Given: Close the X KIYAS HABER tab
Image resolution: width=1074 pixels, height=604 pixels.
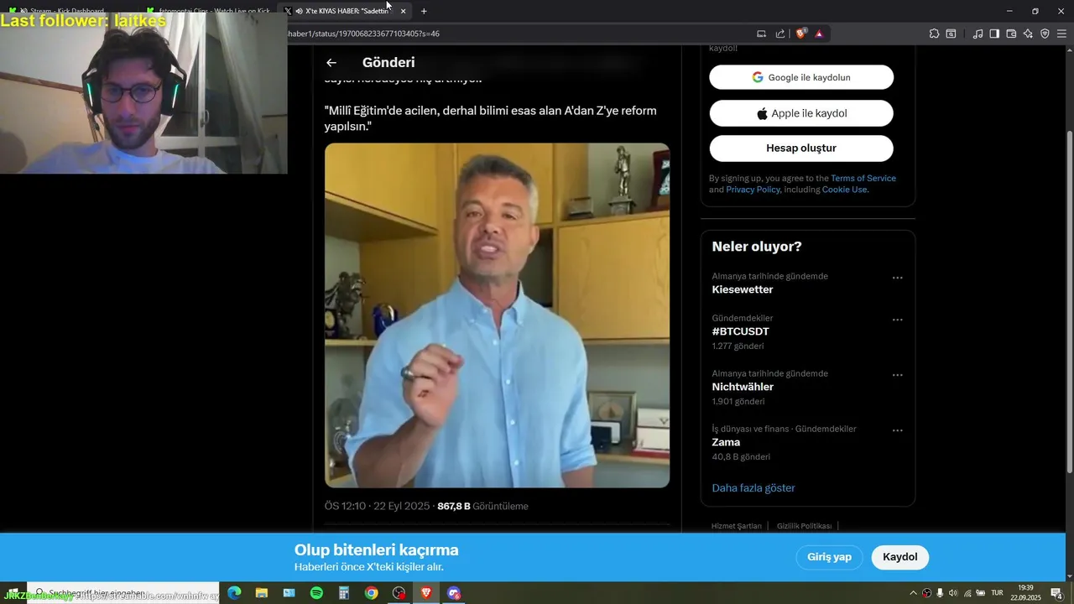Looking at the screenshot, I should tap(403, 11).
